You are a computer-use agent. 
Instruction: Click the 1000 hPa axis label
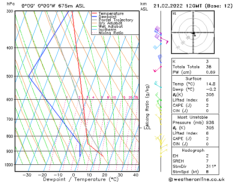[x=9, y=165]
